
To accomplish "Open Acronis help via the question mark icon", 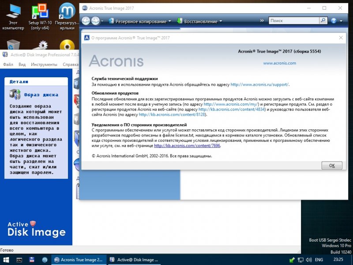I will pyautogui.click(x=334, y=21).
